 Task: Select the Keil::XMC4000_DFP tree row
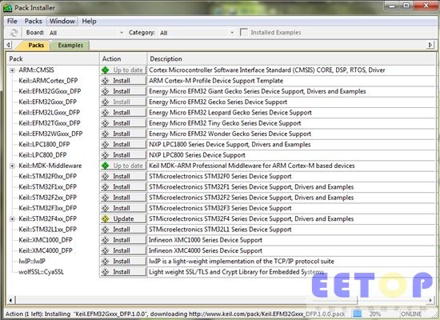pyautogui.click(x=46, y=250)
